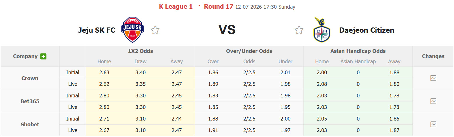Select the Bet365 company row label
This screenshot has width=454, height=137.
pos(30,101)
